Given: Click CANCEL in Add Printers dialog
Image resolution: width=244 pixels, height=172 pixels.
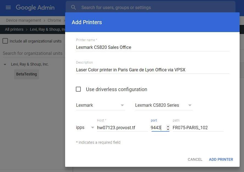Looking at the screenshot, I should tap(195, 159).
